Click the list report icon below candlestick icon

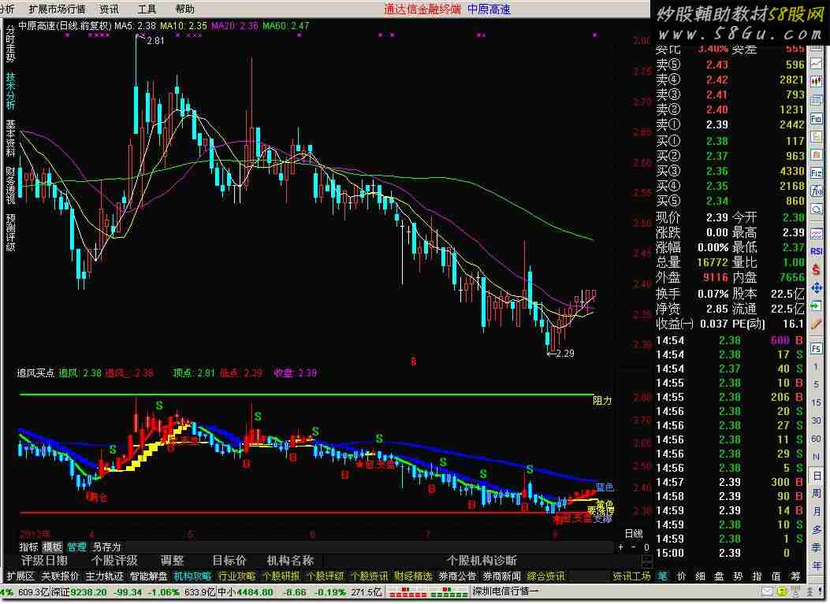point(816,101)
